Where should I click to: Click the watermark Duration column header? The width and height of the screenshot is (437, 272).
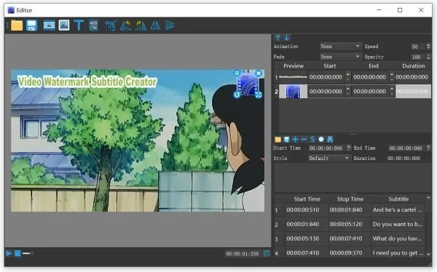click(413, 66)
